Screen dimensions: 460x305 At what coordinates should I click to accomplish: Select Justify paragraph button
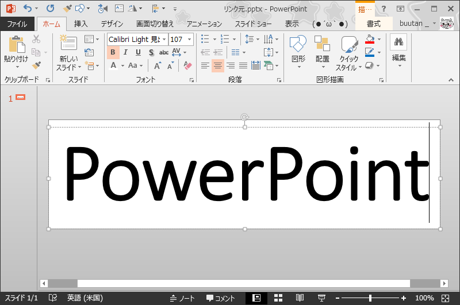click(243, 65)
